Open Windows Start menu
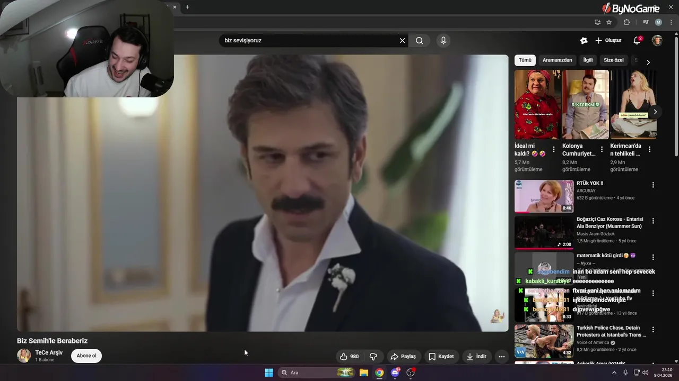This screenshot has width=679, height=381. [x=269, y=373]
